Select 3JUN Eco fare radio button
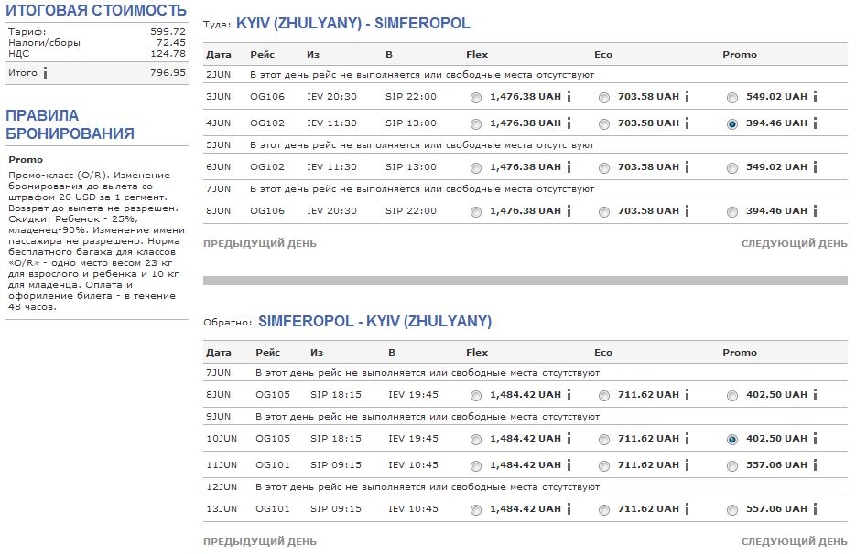The height and width of the screenshot is (554, 856). 604,98
